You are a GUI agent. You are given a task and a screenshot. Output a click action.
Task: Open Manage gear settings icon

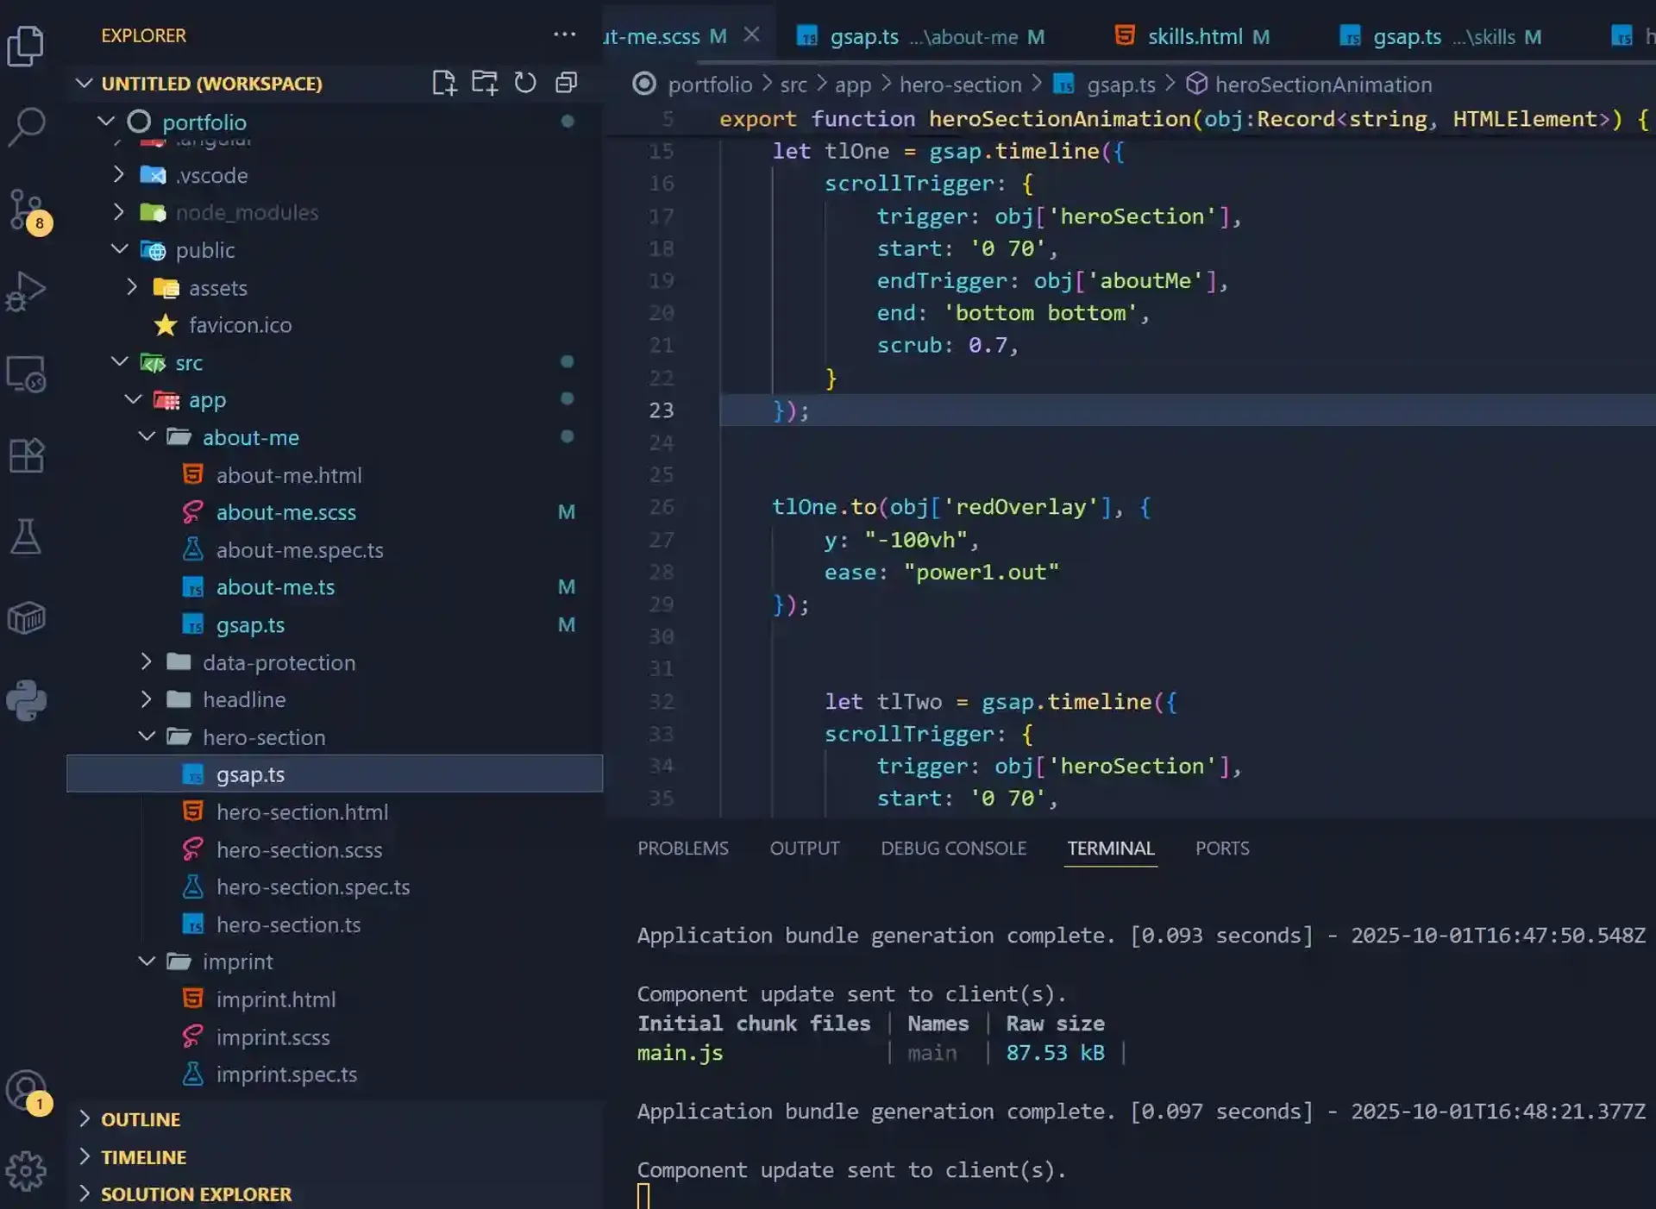[x=26, y=1170]
